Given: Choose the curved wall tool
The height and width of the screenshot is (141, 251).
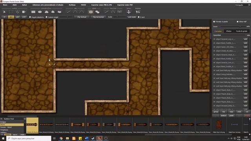Looking at the screenshot, I should pyautogui.click(x=75, y=12).
